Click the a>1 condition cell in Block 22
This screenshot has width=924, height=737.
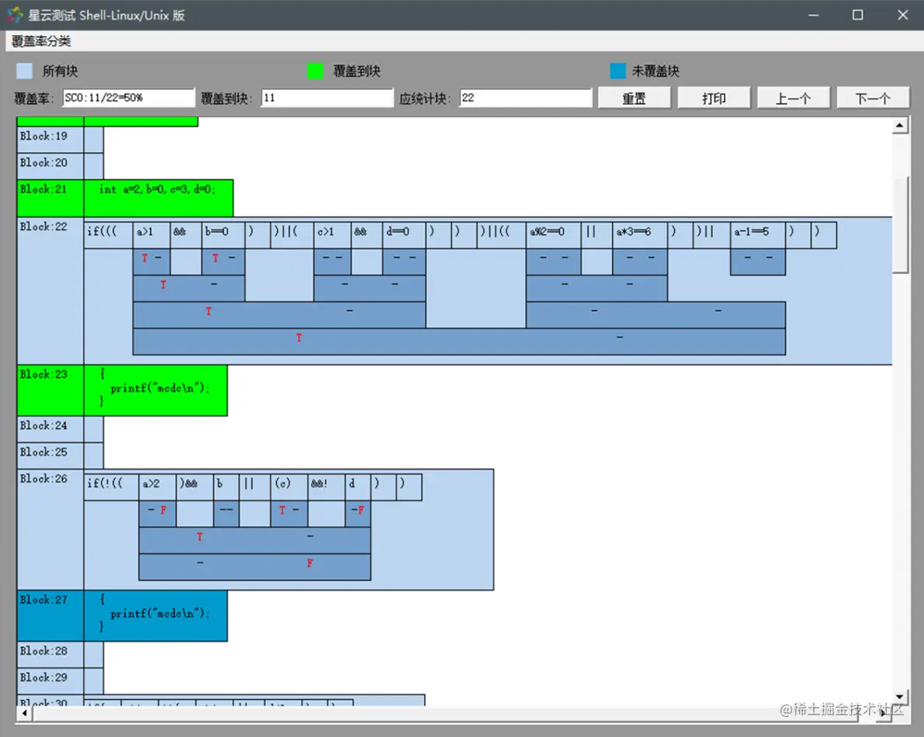pyautogui.click(x=151, y=235)
